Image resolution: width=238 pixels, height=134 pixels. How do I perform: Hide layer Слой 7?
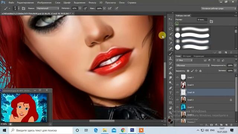pyautogui.click(x=177, y=77)
